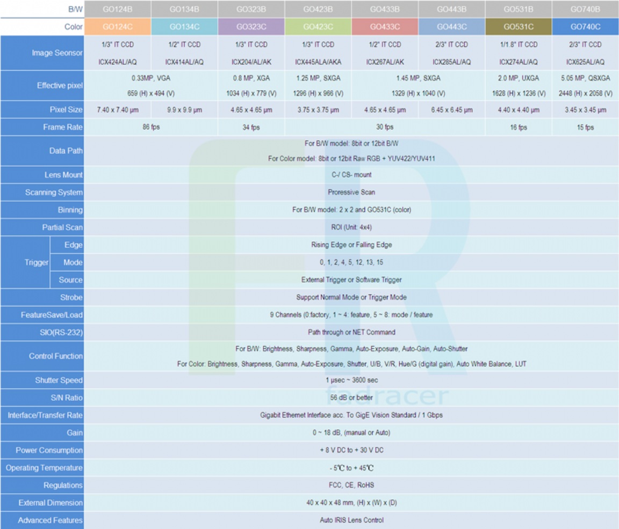619x529 pixels.
Task: Select the bright blue GO740C model cell
Action: pos(585,26)
